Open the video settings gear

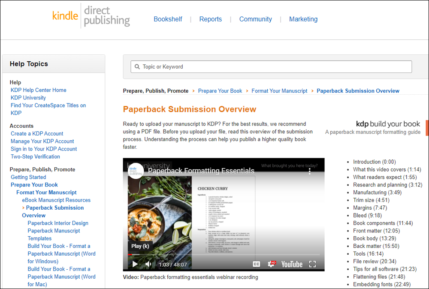[272, 264]
